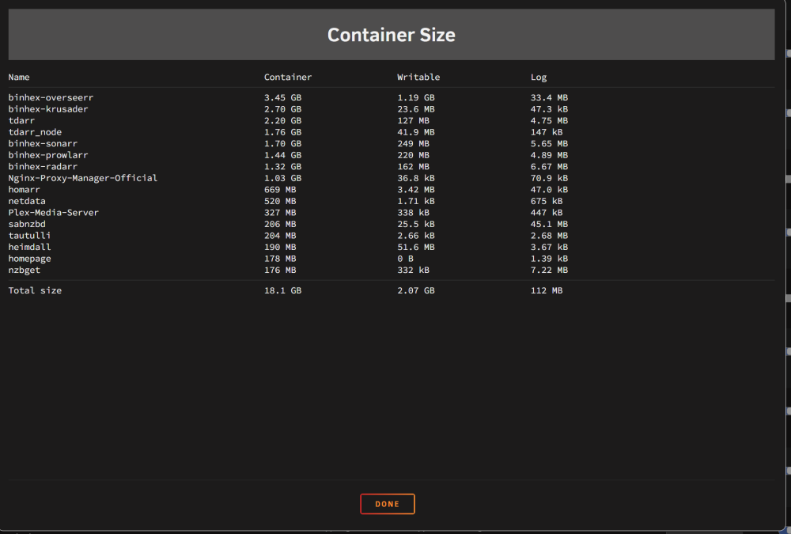Screen dimensions: 791x534
Task: Click the binhex-radarr name
Action: click(x=43, y=167)
